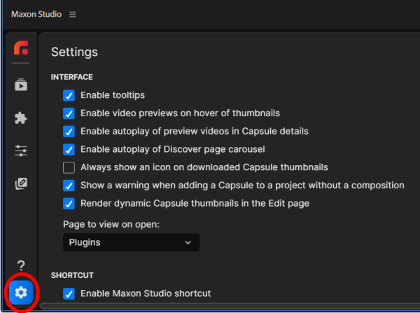Open the Page to view on open dropdown
Viewport: 420px width, 313px height.
tap(132, 242)
